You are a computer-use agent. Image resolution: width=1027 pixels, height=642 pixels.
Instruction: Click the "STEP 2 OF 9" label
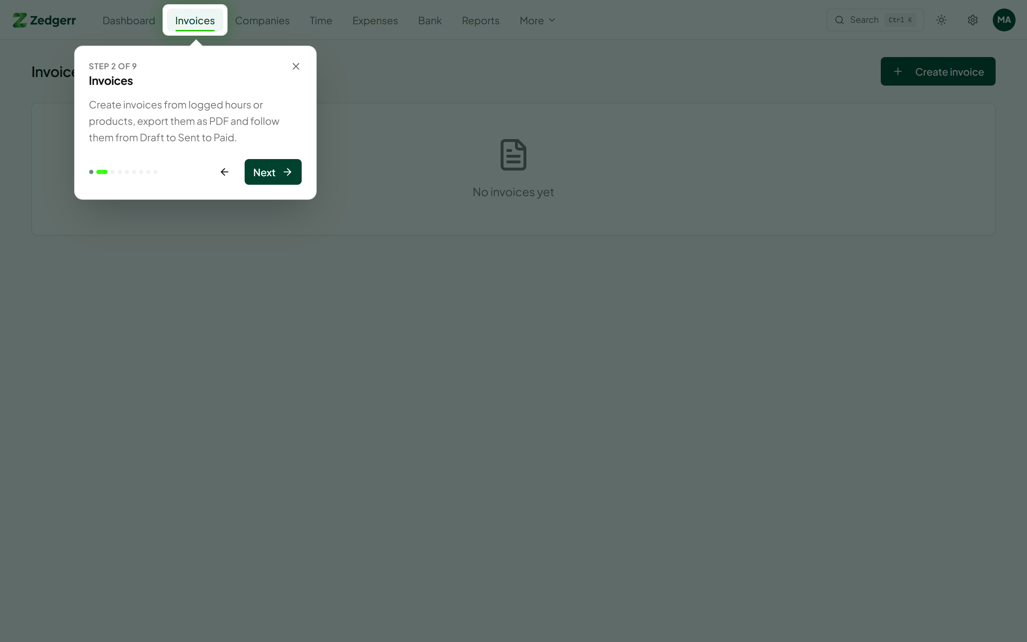click(x=112, y=66)
